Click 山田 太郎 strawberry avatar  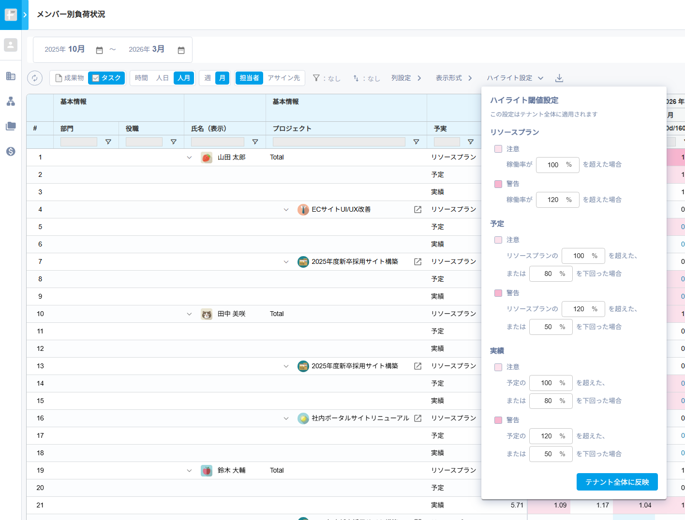coord(207,158)
